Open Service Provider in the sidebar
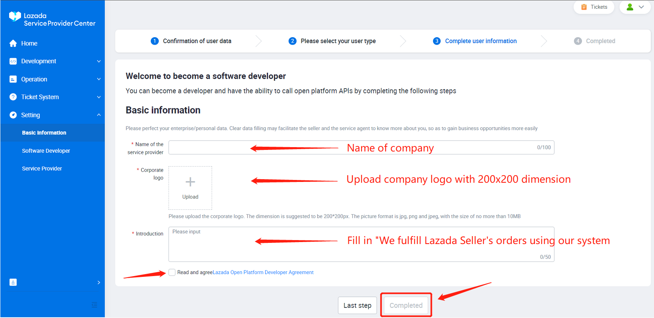This screenshot has width=654, height=318. 52,168
